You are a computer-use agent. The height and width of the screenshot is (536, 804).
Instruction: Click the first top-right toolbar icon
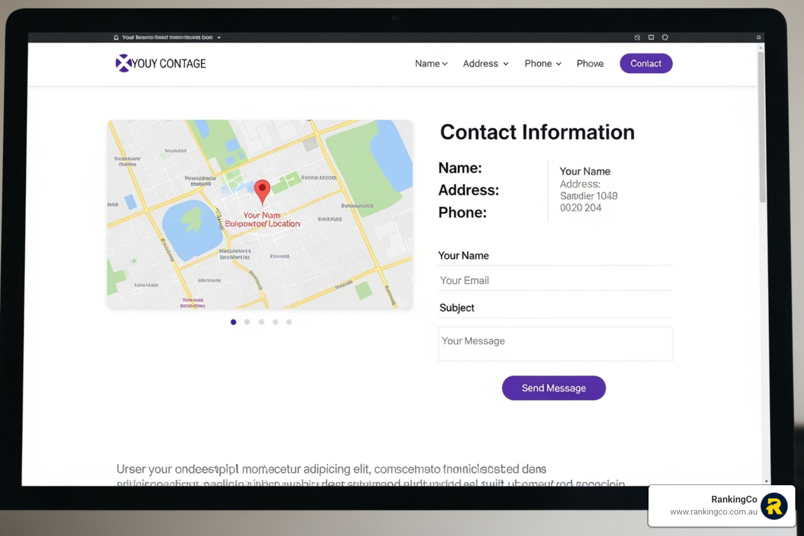point(637,38)
